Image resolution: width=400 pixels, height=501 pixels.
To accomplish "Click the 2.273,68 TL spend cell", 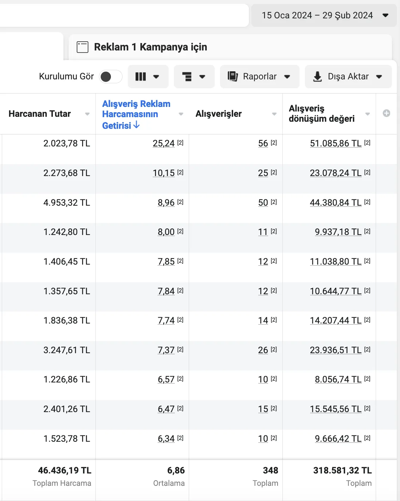I will 67,173.
